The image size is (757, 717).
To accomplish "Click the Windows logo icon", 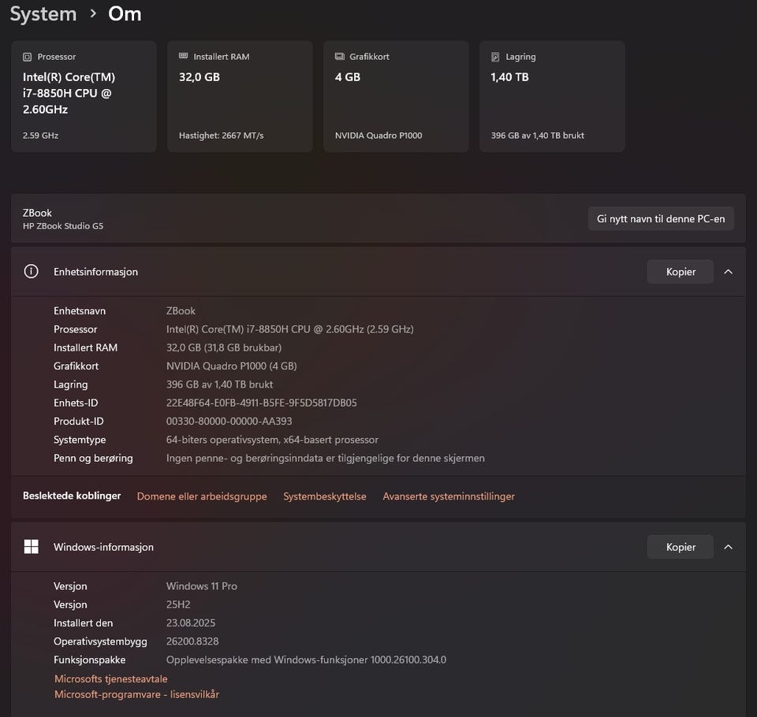I will tap(32, 547).
